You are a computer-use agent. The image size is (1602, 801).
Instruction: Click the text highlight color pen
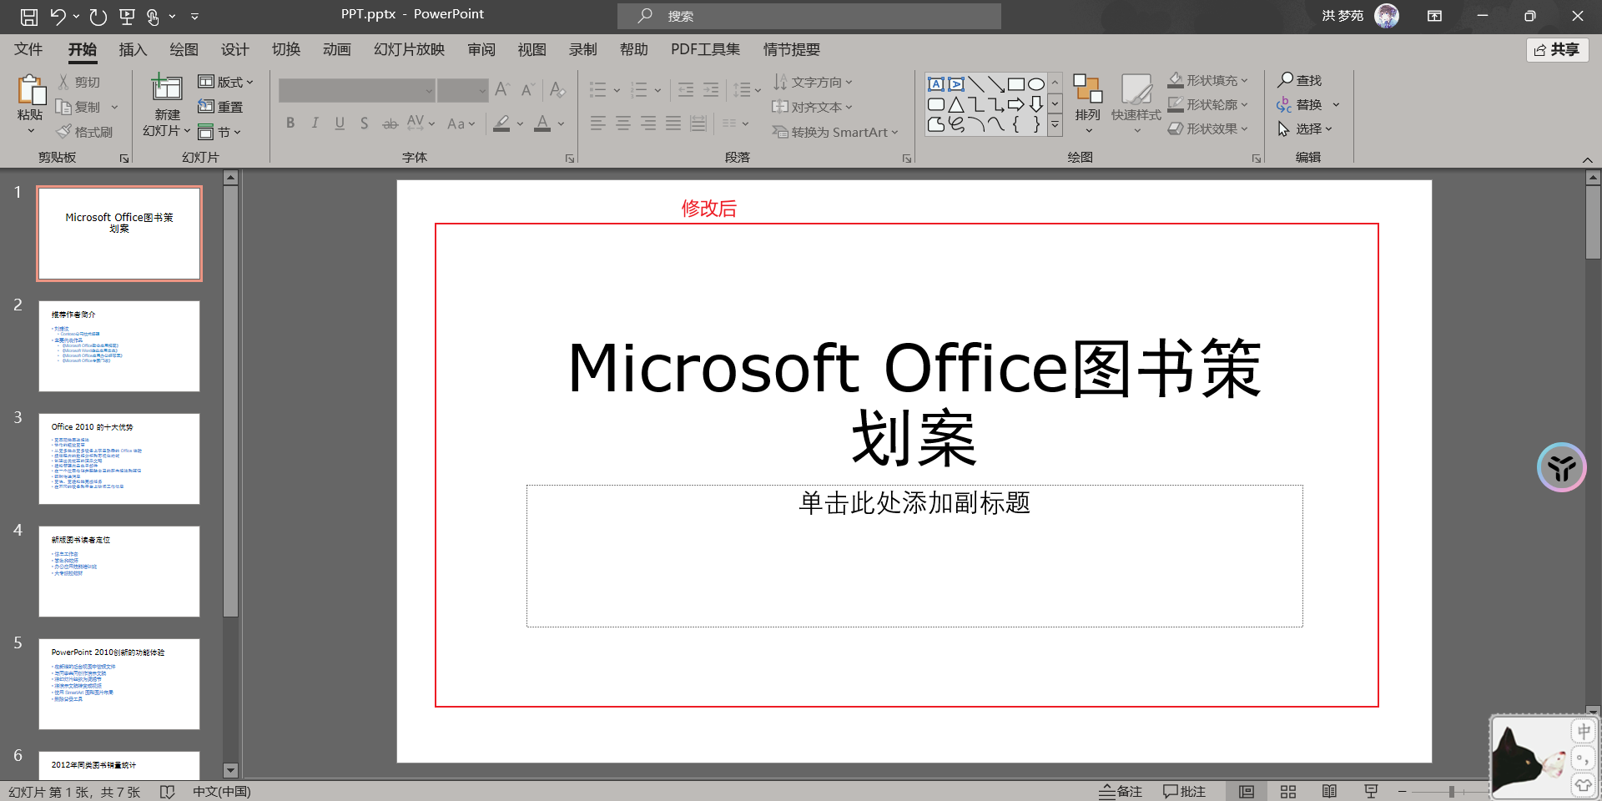pyautogui.click(x=501, y=123)
